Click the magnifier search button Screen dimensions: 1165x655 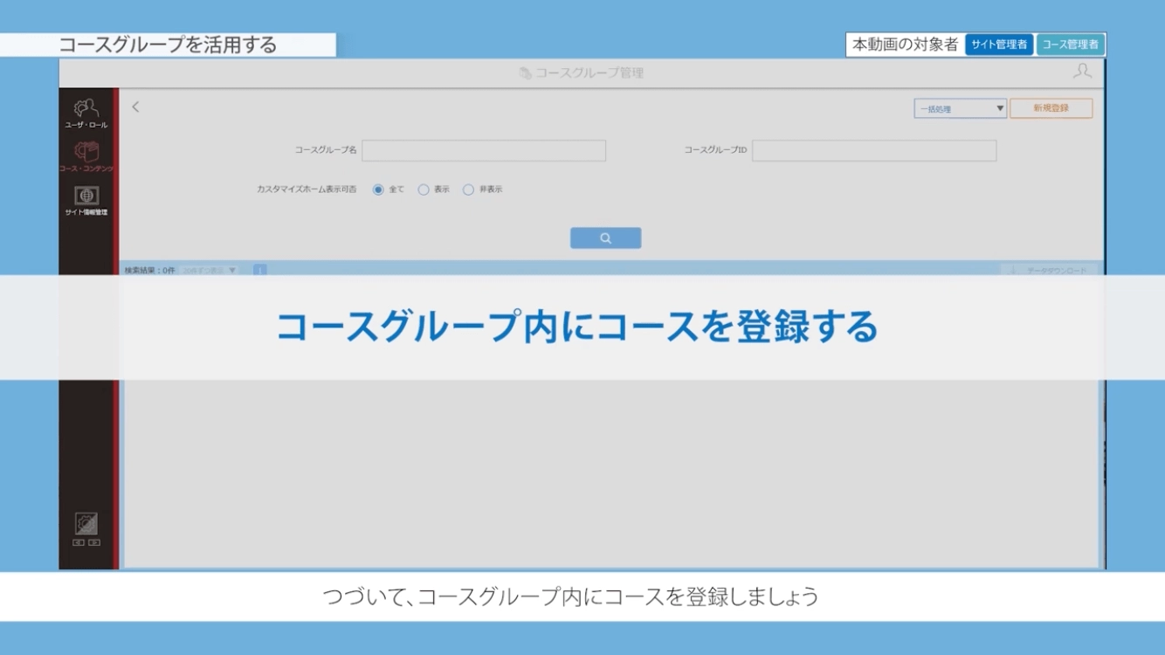click(x=605, y=238)
